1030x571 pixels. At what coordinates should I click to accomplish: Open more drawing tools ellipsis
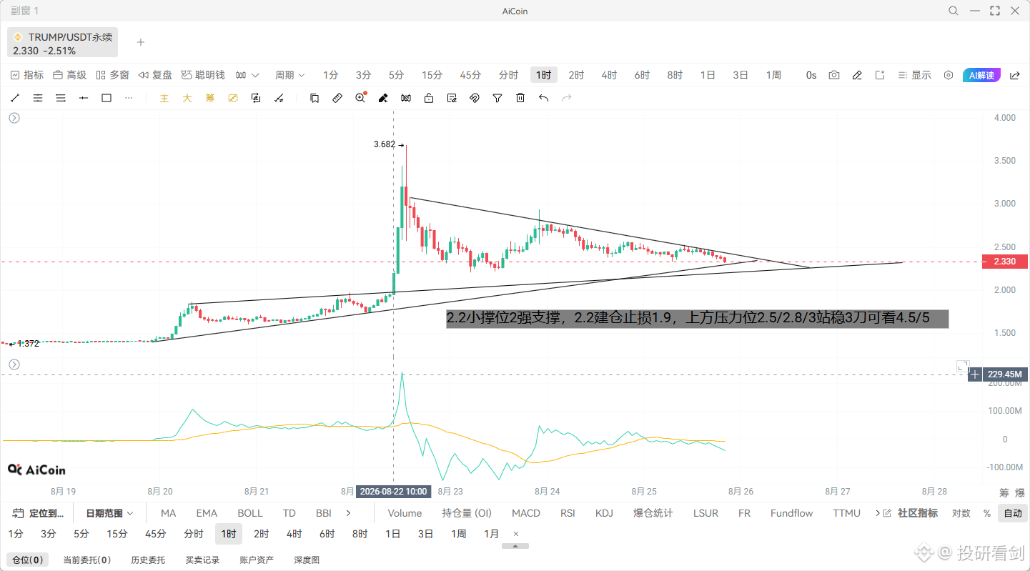pos(129,98)
